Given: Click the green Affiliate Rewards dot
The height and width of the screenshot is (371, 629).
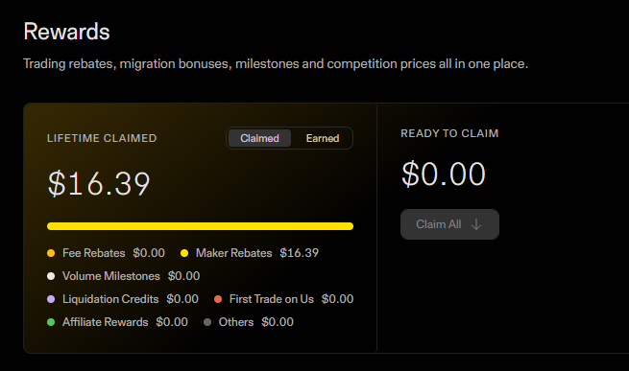Looking at the screenshot, I should pyautogui.click(x=51, y=322).
